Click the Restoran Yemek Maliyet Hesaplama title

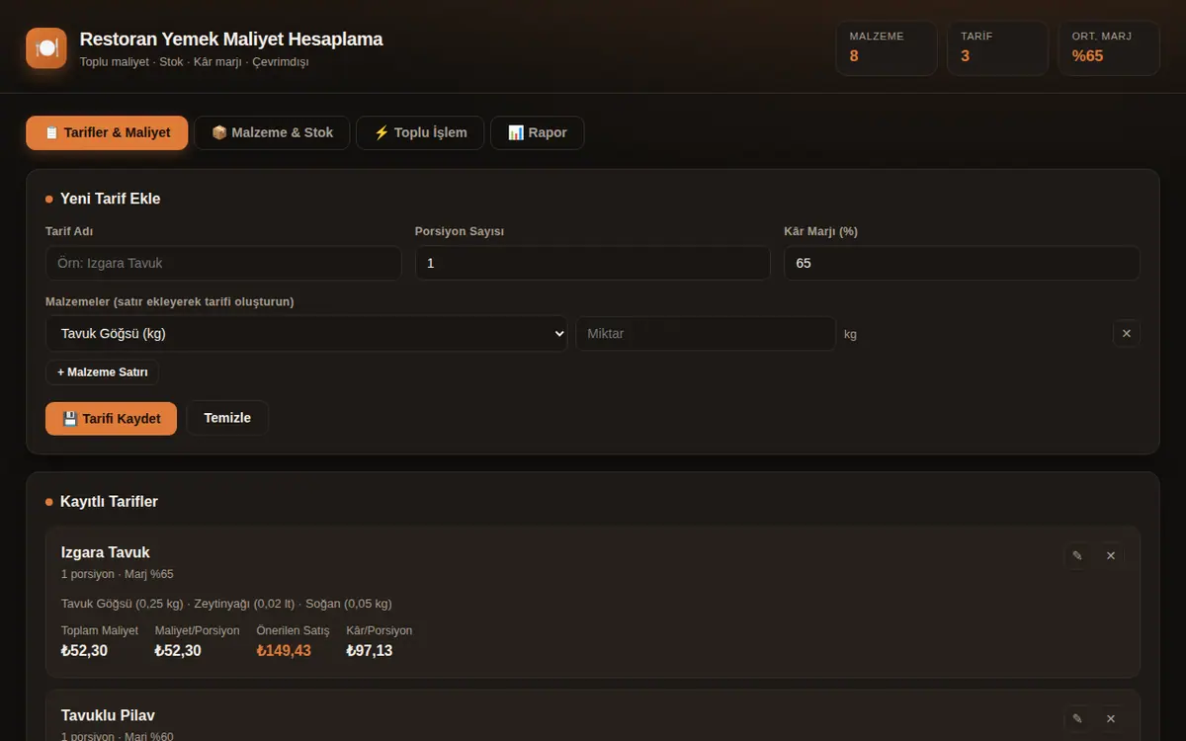coord(231,40)
